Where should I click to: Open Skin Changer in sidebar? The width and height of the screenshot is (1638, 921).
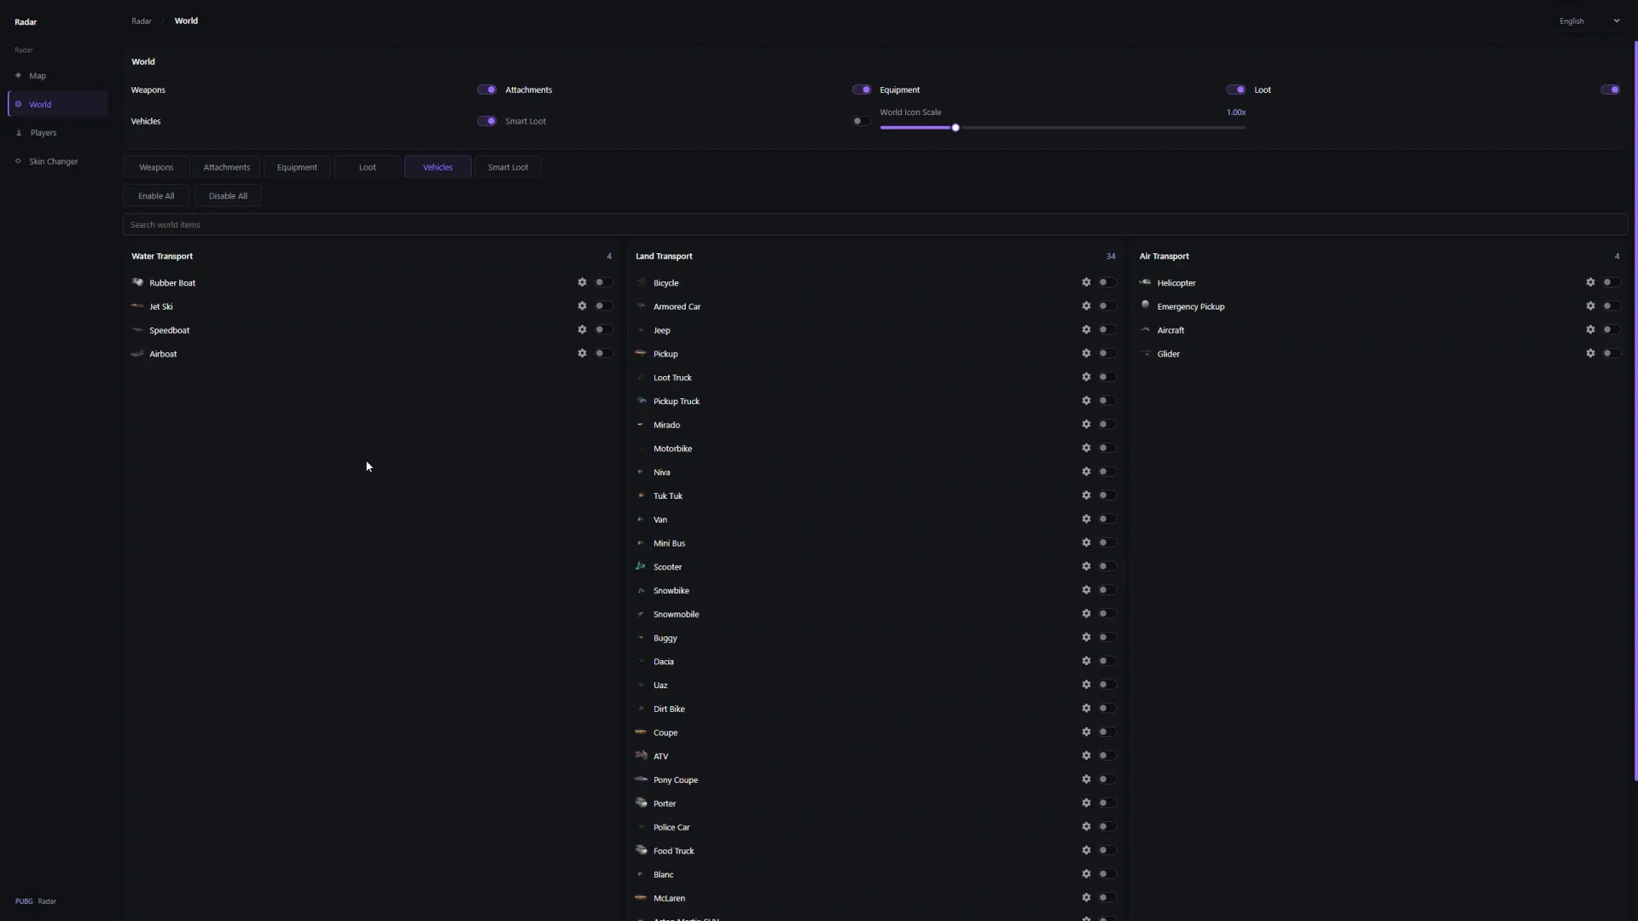coord(57,161)
